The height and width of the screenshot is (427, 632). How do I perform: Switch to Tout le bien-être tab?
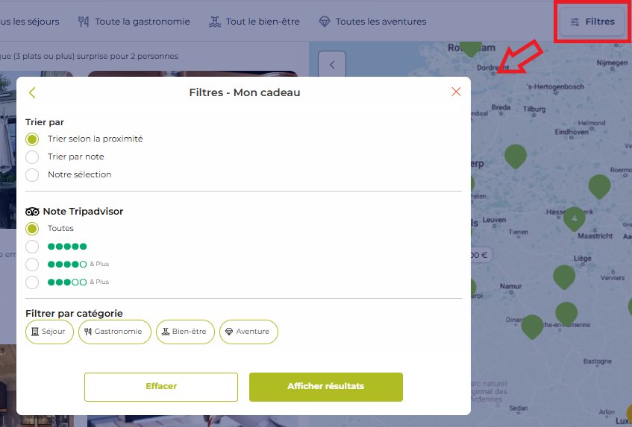[254, 22]
